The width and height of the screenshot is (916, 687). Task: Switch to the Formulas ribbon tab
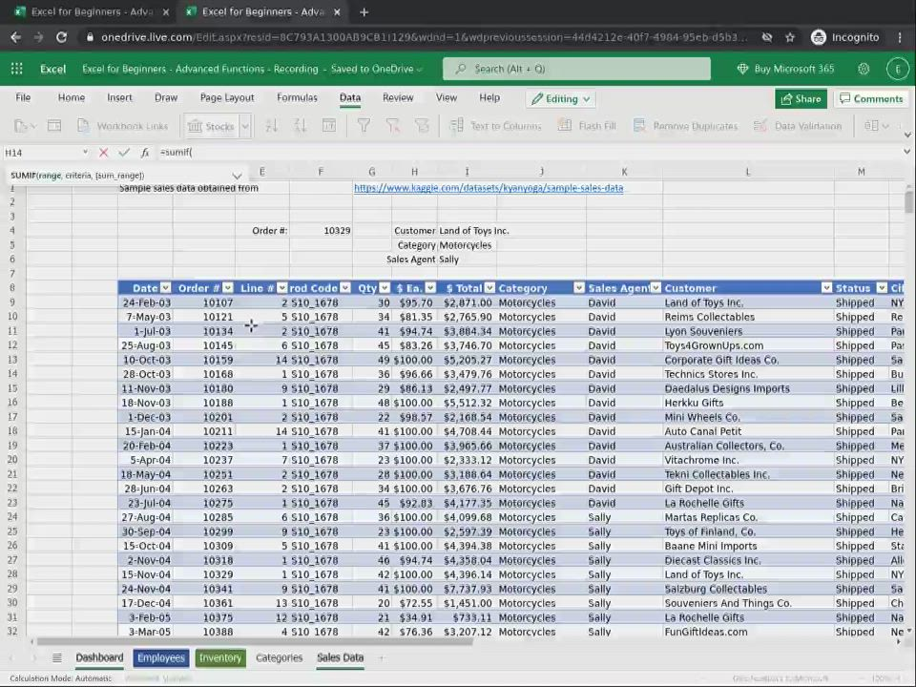(297, 97)
